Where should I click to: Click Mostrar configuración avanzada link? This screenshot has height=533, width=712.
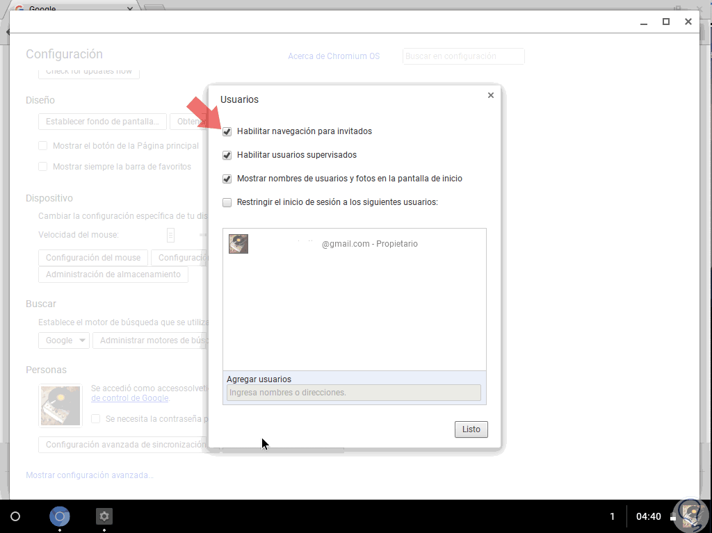(x=90, y=475)
